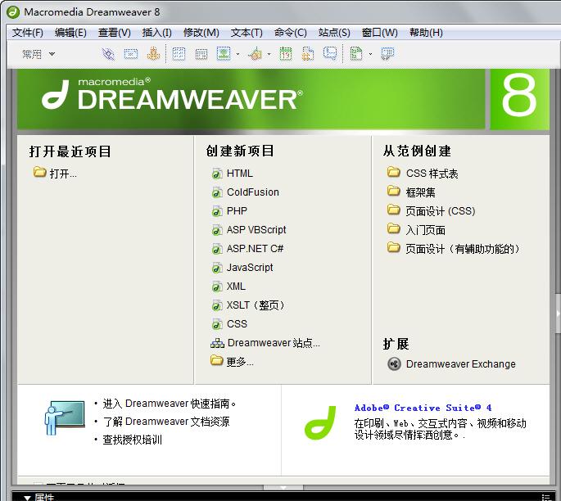Click the 打开... open file link
This screenshot has height=501, width=561.
pyautogui.click(x=62, y=174)
